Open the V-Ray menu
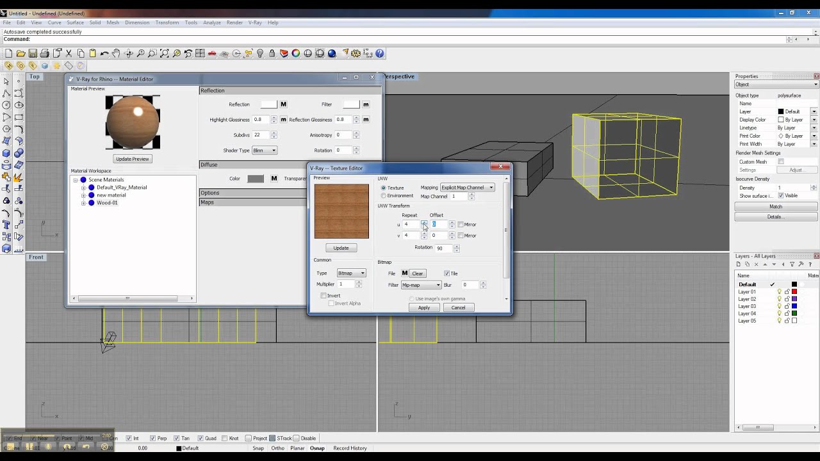The width and height of the screenshot is (820, 461). 255,22
